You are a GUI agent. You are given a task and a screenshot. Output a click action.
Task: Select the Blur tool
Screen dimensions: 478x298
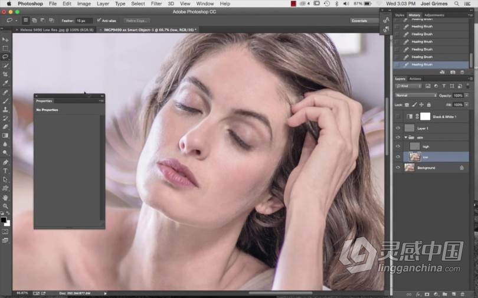pyautogui.click(x=5, y=144)
